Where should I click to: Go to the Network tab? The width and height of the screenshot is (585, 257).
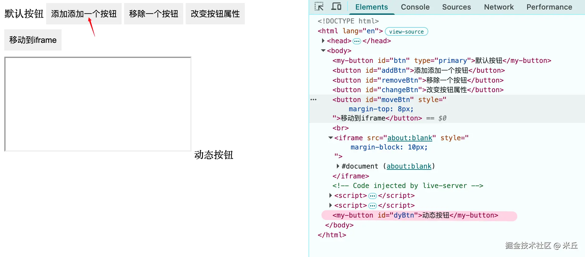coord(499,7)
